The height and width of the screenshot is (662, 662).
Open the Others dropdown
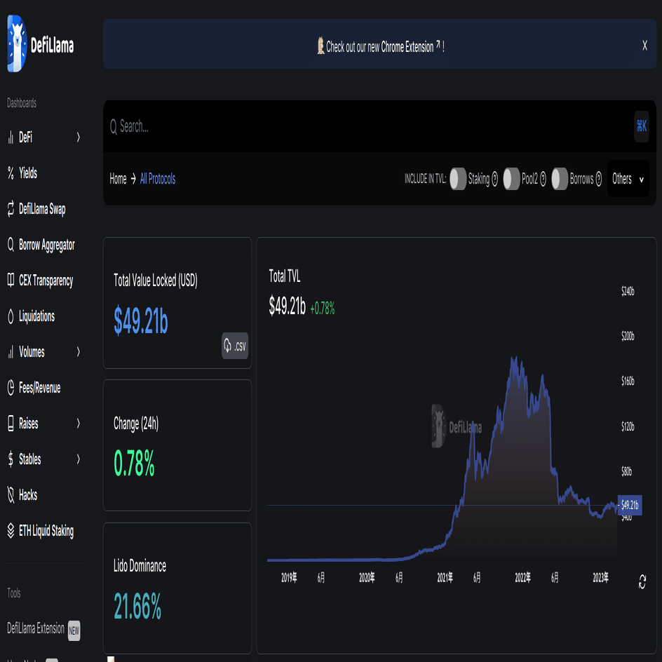pos(628,179)
